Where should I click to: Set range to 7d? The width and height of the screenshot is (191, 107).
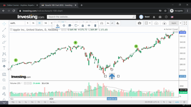[x=38, y=102]
